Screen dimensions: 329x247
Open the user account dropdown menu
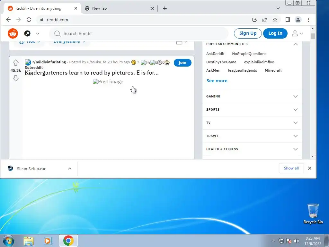click(297, 33)
